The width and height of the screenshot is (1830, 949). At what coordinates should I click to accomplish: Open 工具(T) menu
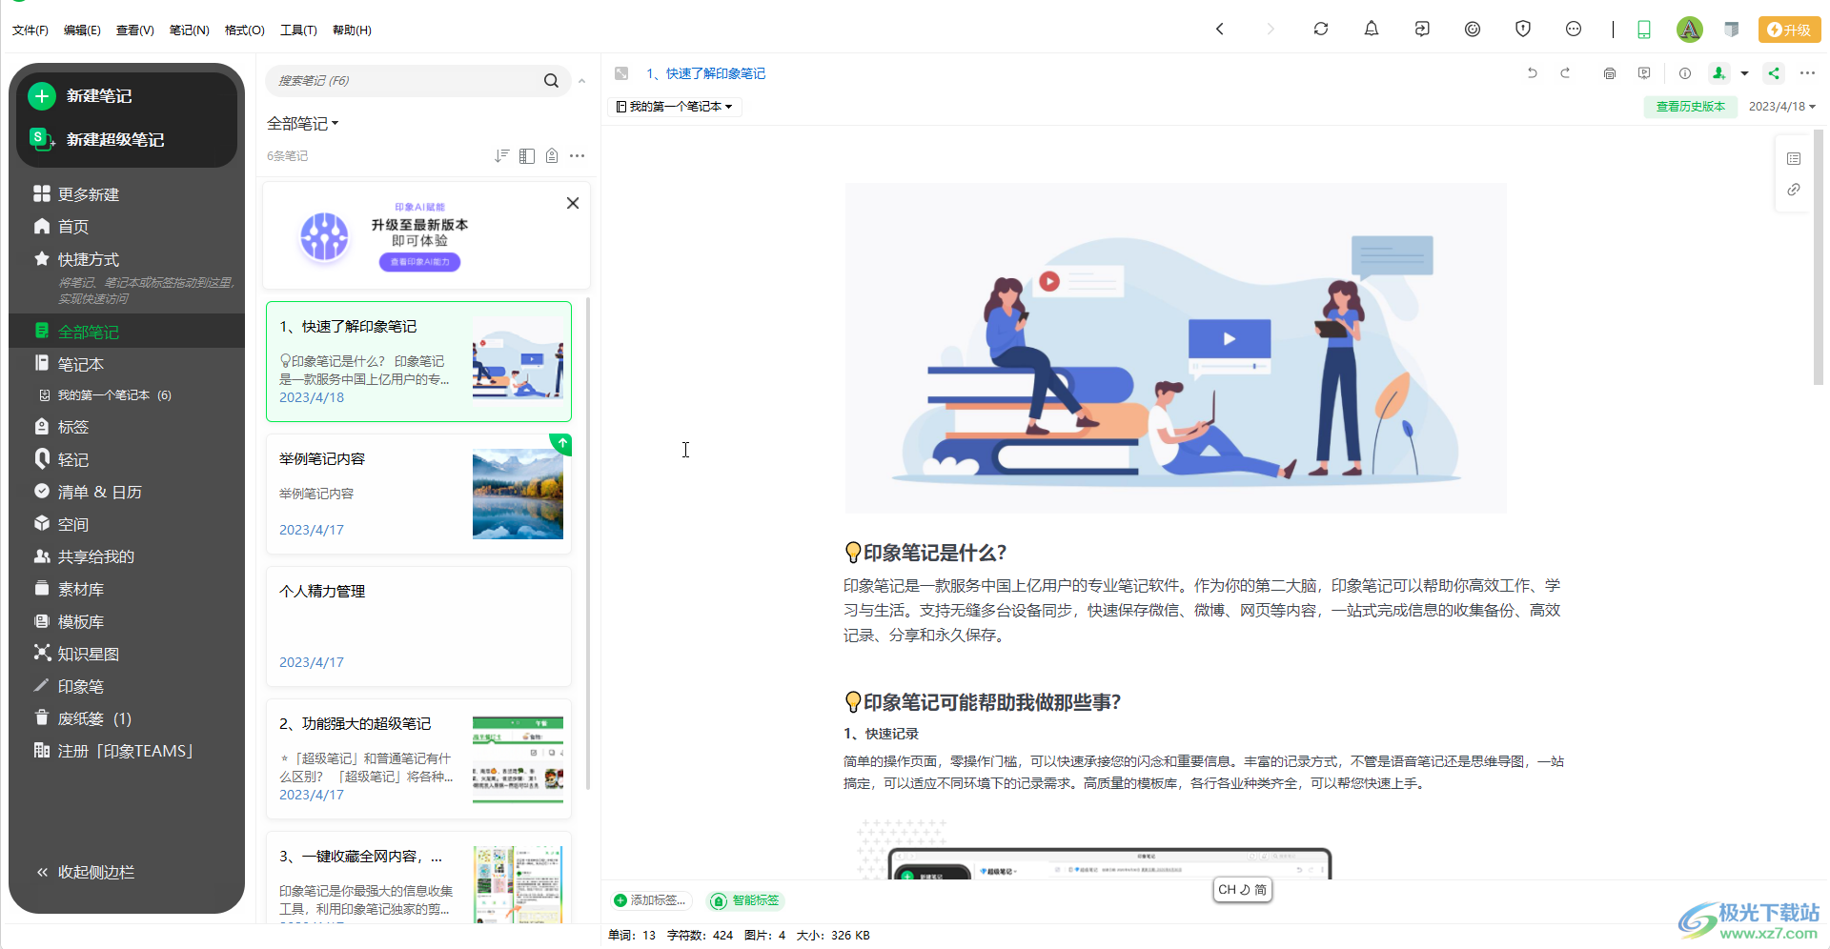(298, 30)
